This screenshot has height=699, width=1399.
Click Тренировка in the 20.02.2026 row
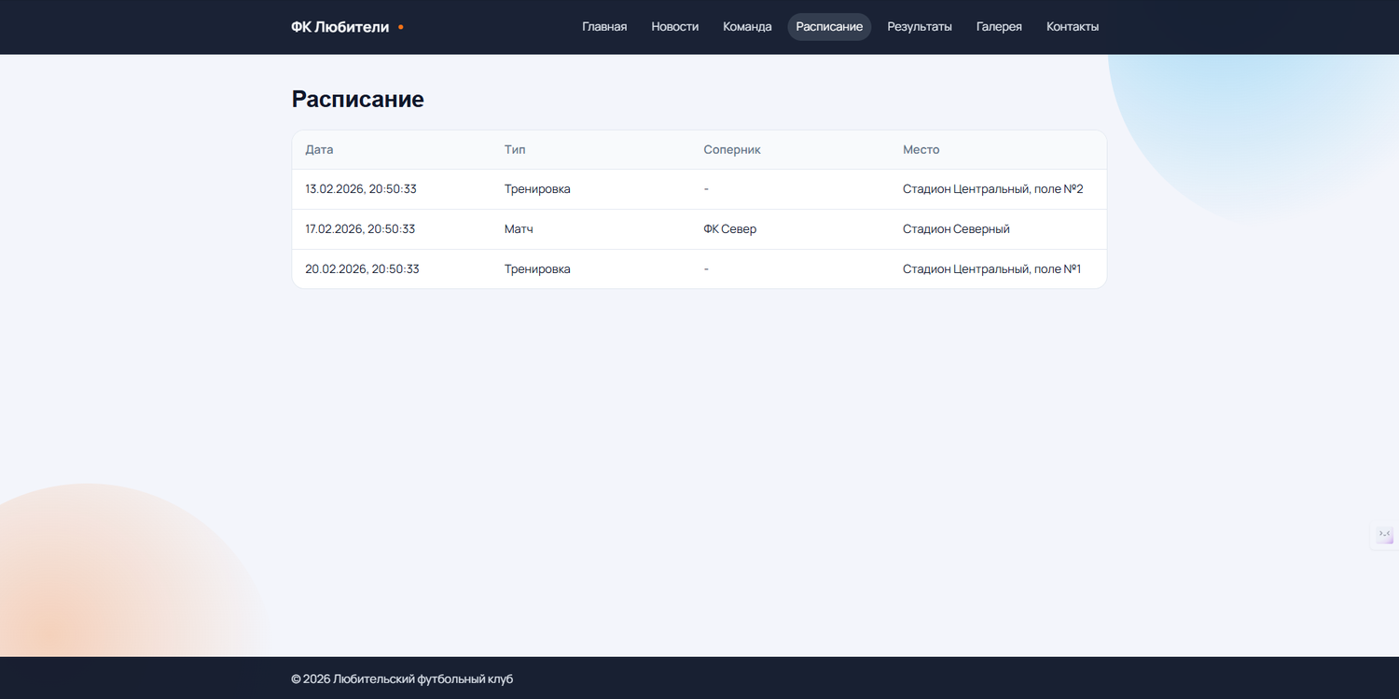pyautogui.click(x=537, y=269)
